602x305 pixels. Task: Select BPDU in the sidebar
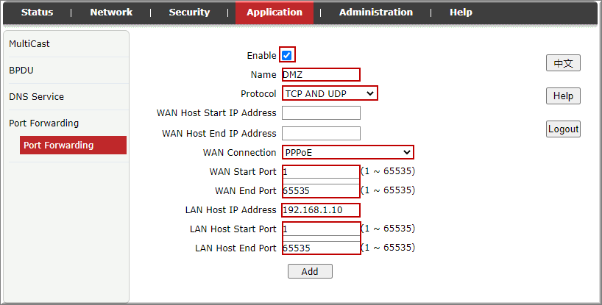point(21,71)
